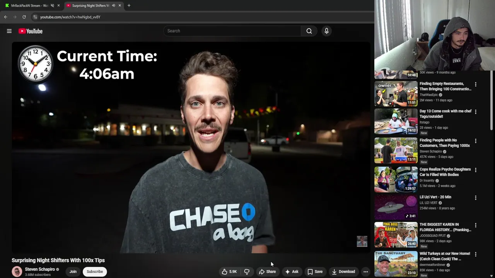The width and height of the screenshot is (495, 278).
Task: Open options for Wild Turkeys video
Action: point(476,254)
